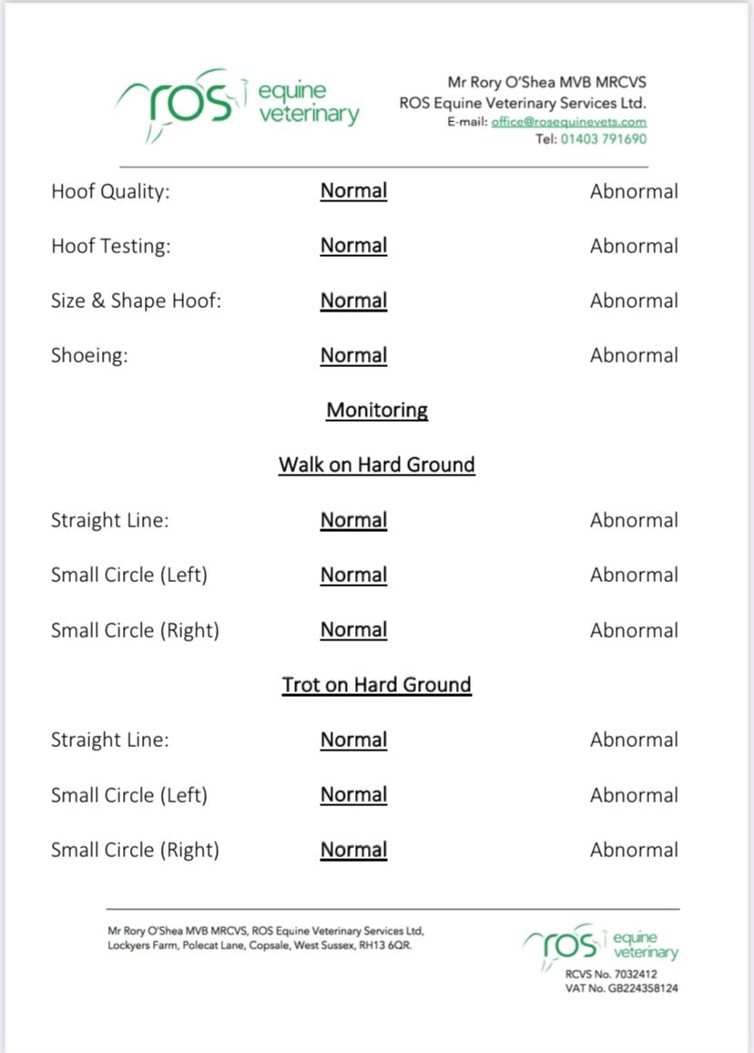Choose Normal for trot Small Circle (Left)
Screen dimensions: 754x1053
(x=354, y=794)
